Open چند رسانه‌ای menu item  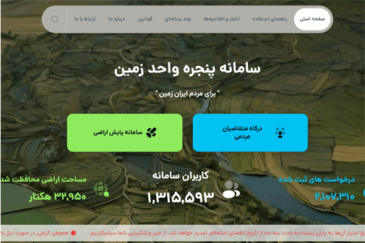178,19
